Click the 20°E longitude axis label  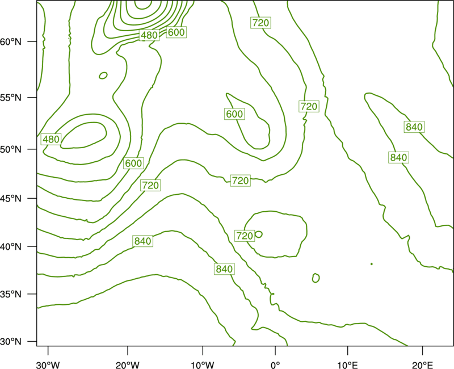click(x=422, y=365)
